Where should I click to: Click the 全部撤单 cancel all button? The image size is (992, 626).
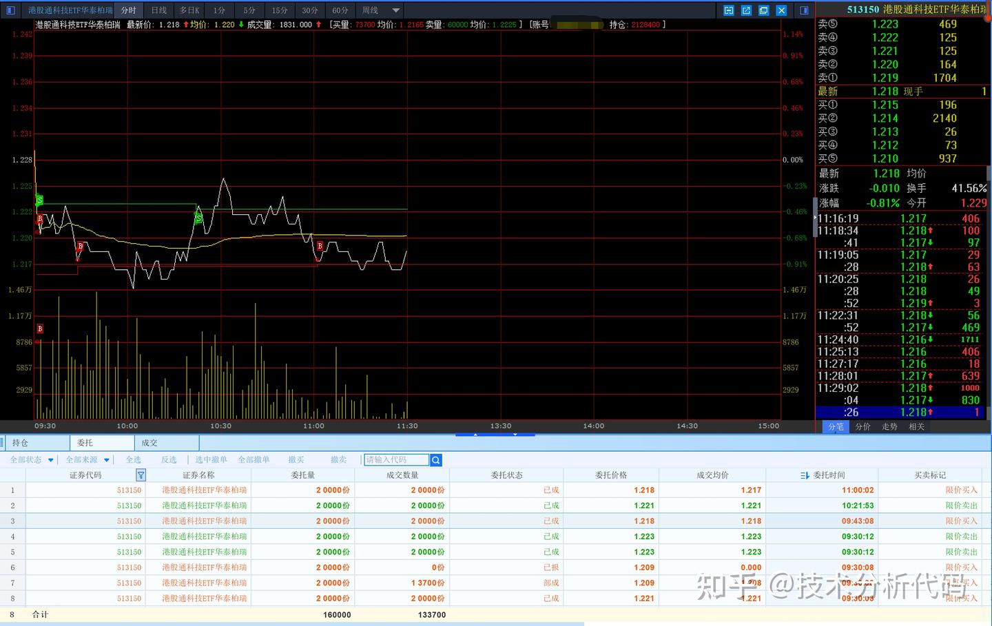[254, 460]
